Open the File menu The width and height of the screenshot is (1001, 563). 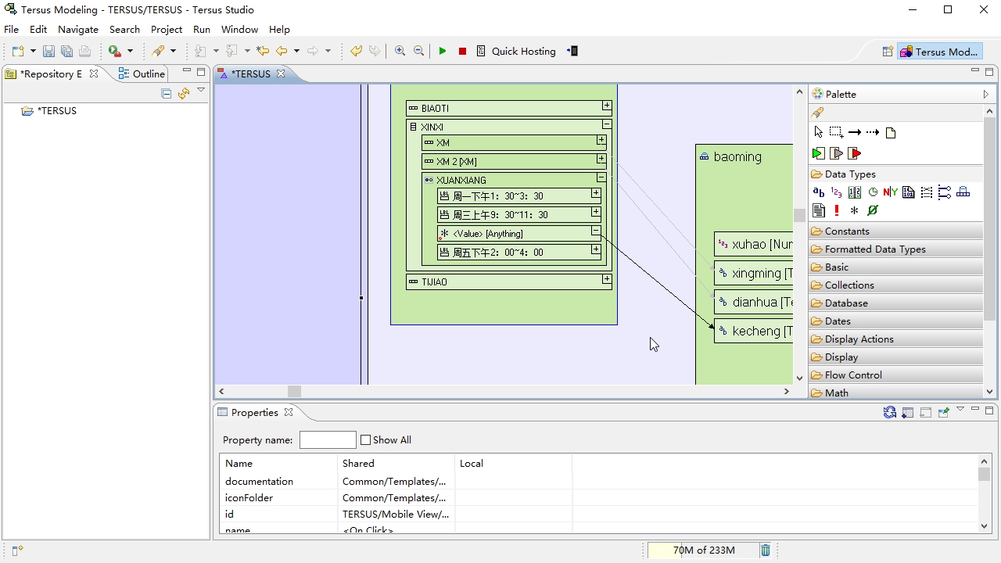click(11, 29)
